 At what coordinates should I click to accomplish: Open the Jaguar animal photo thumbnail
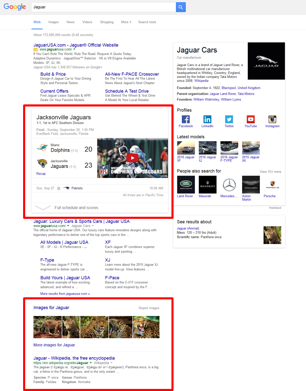click(x=272, y=235)
